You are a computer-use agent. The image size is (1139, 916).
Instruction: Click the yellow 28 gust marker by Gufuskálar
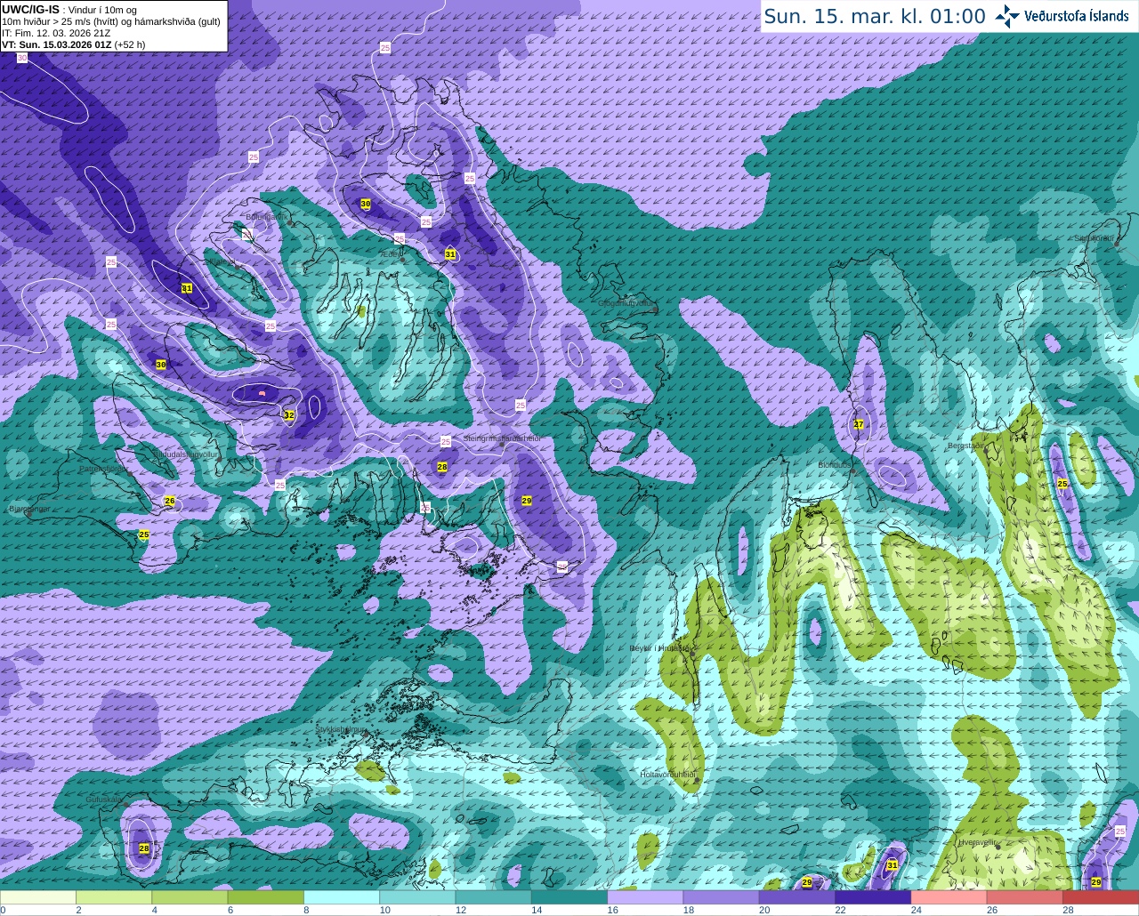144,848
